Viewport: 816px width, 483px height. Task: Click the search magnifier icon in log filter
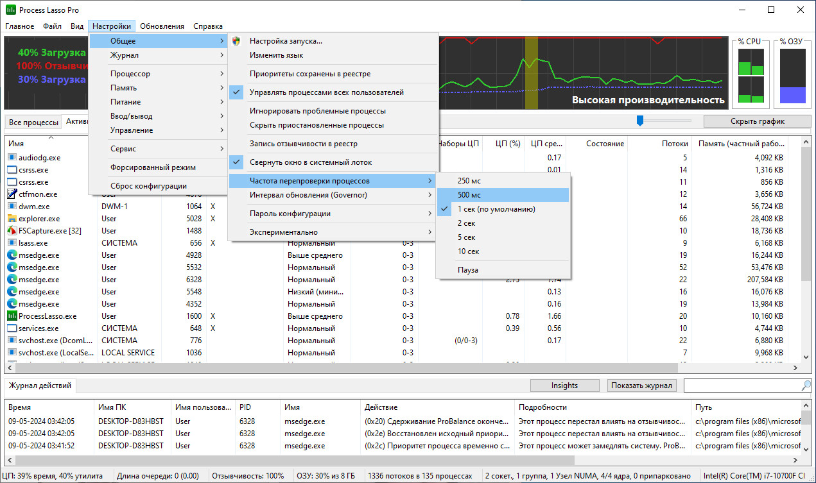click(x=806, y=386)
